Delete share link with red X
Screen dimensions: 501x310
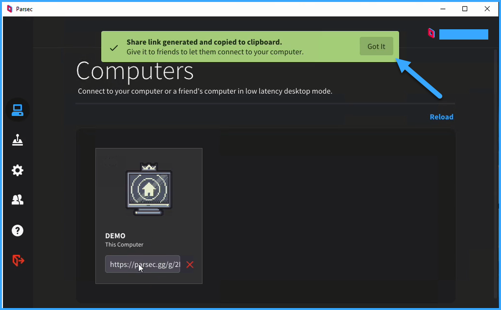click(x=190, y=265)
